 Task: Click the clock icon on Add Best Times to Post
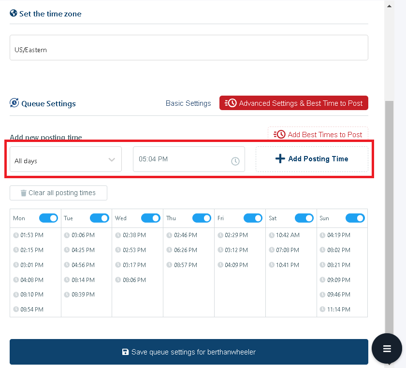[x=280, y=134]
